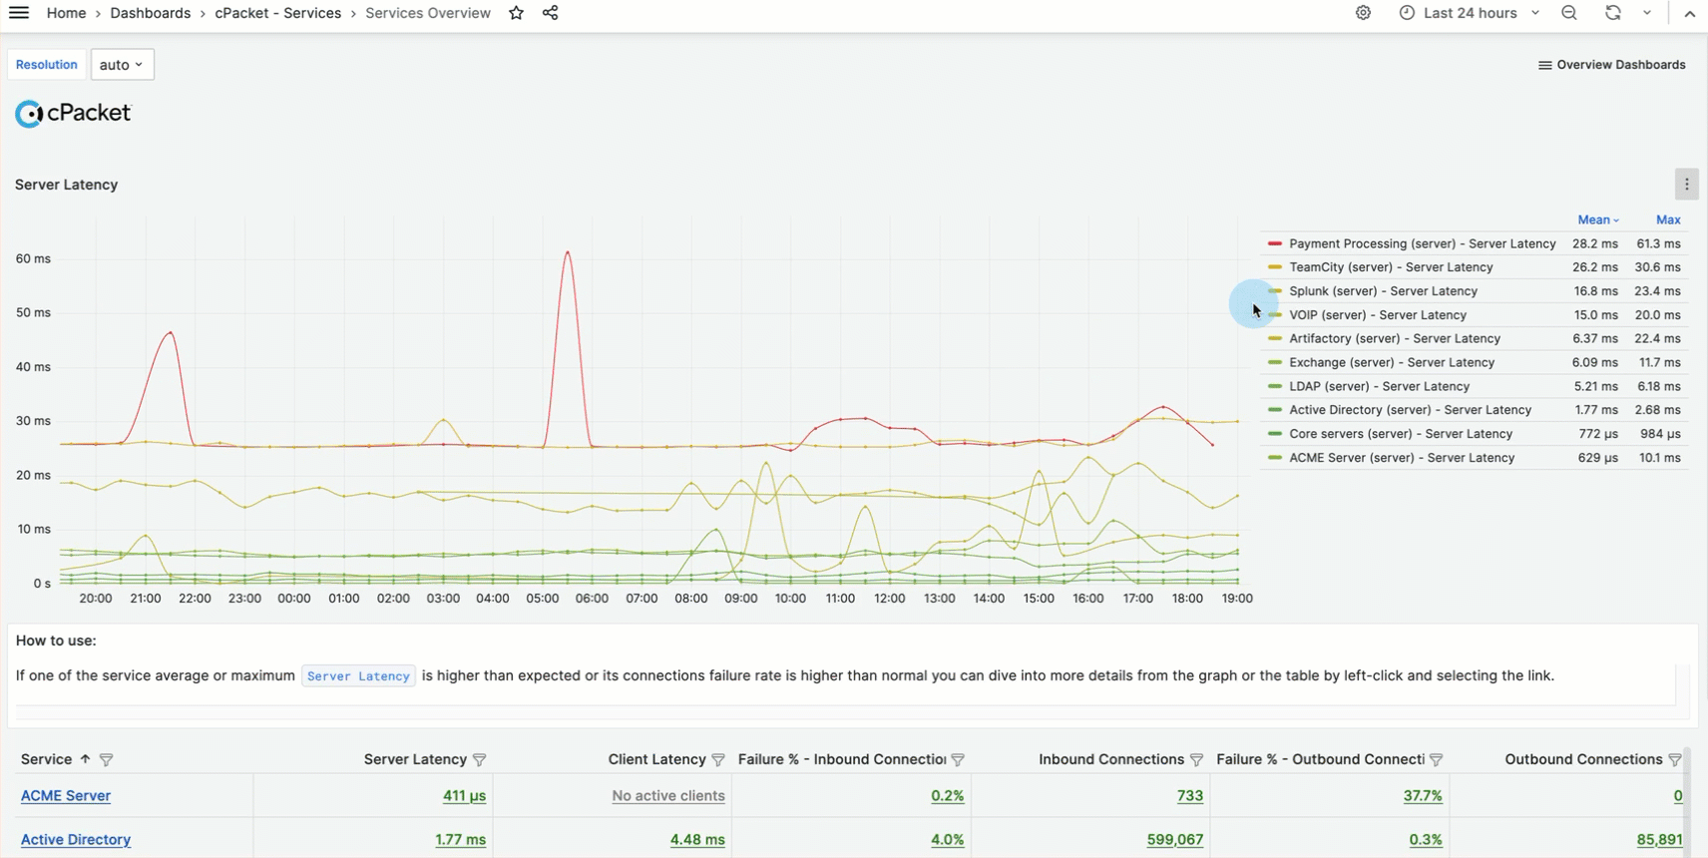Click inbound connections value 599,067
The image size is (1708, 858).
pyautogui.click(x=1175, y=840)
